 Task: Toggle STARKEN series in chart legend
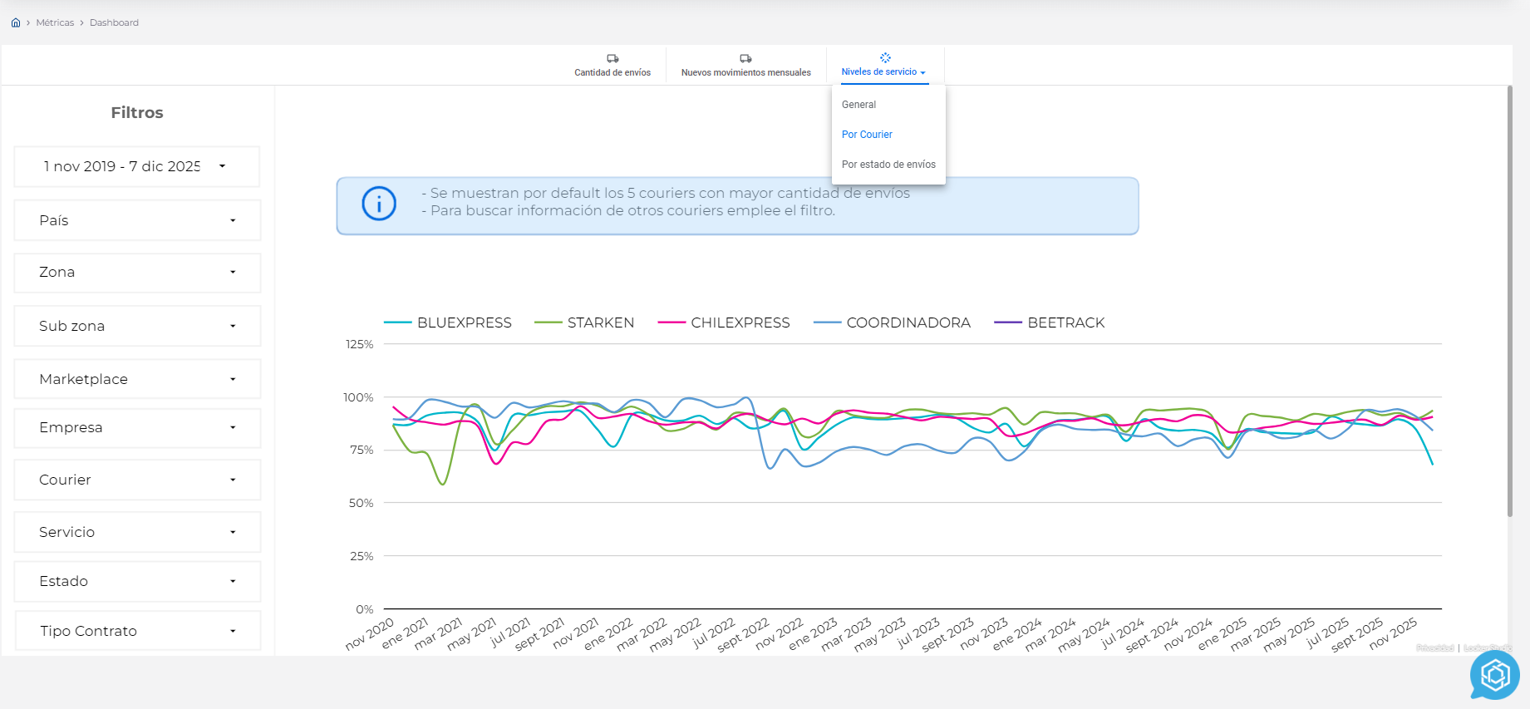[584, 322]
